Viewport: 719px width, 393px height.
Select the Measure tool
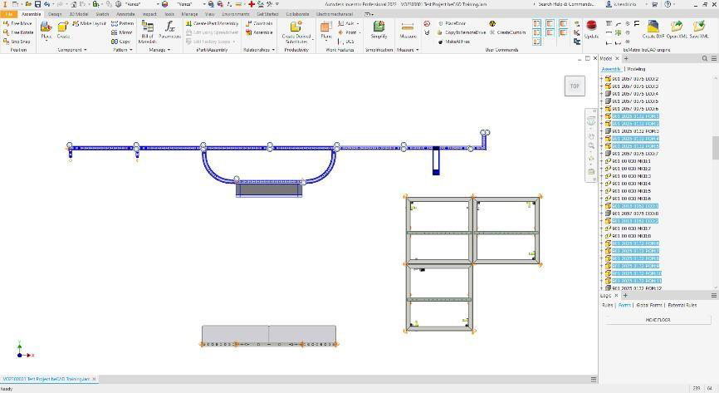point(408,30)
